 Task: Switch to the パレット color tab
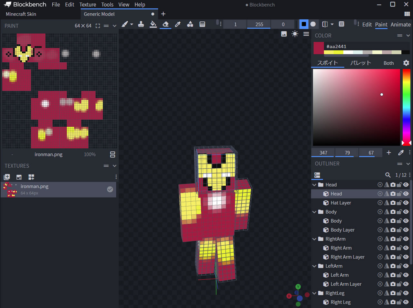click(x=361, y=63)
